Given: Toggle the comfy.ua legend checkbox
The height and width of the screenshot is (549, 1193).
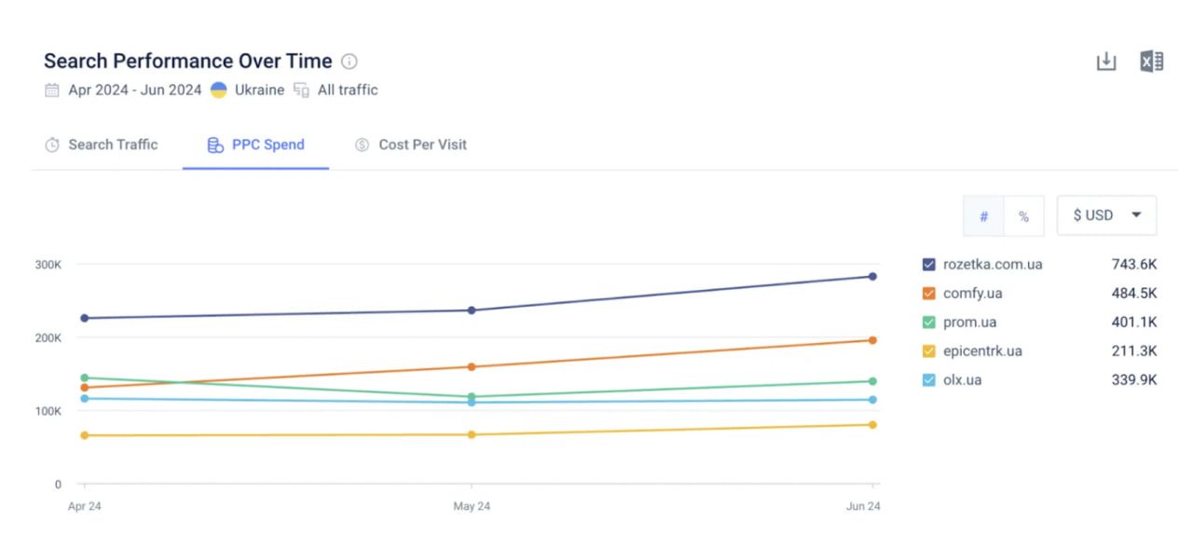Looking at the screenshot, I should pos(928,294).
